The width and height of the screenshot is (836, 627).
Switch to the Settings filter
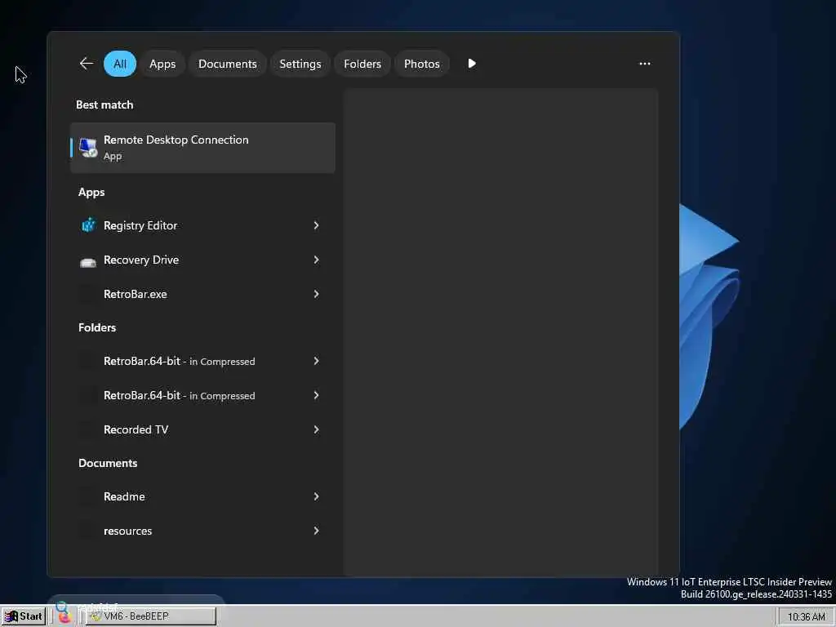pyautogui.click(x=300, y=64)
